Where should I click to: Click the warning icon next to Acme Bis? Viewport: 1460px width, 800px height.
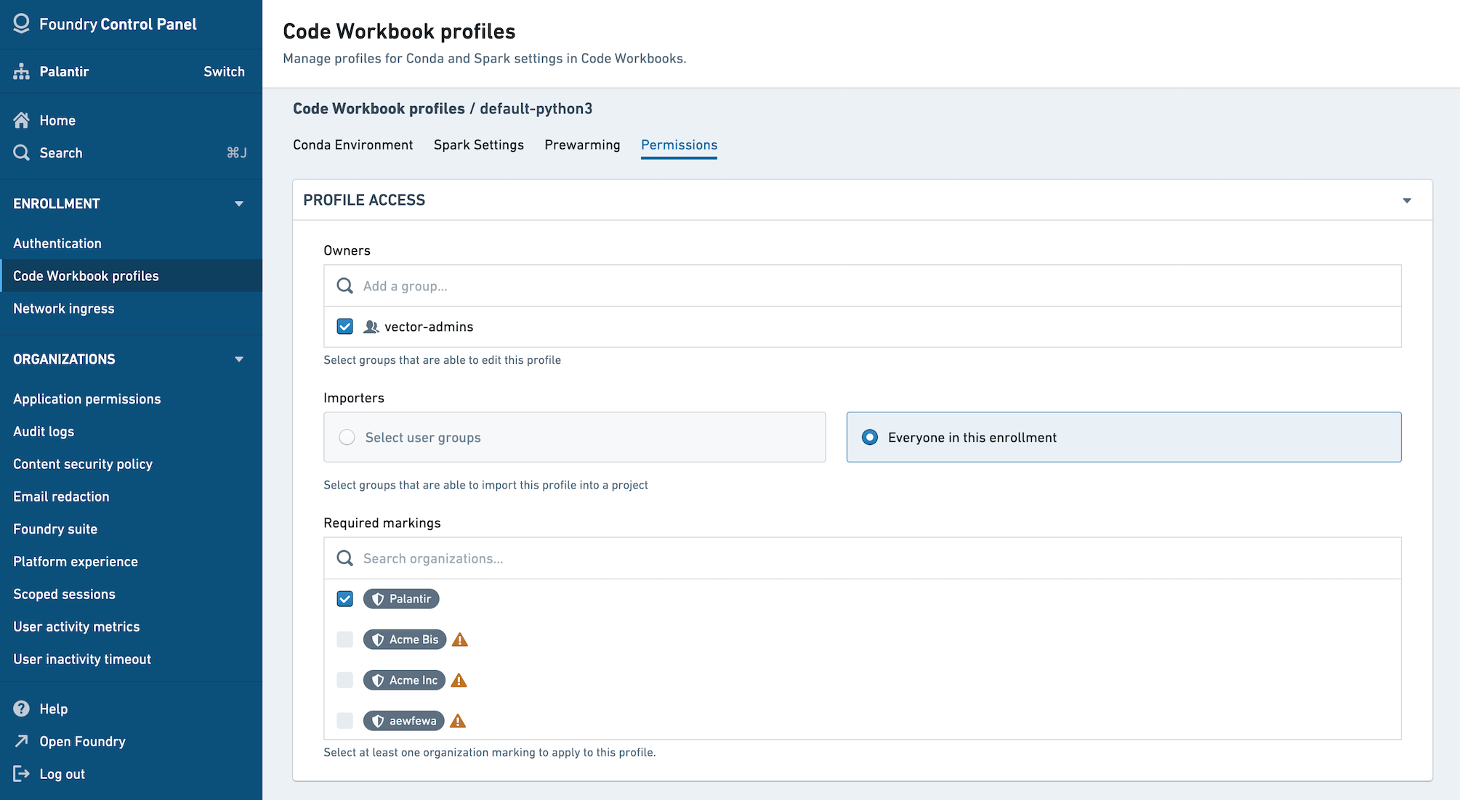pyautogui.click(x=459, y=638)
